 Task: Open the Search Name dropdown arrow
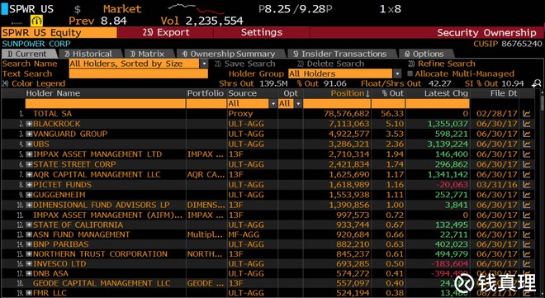[204, 64]
